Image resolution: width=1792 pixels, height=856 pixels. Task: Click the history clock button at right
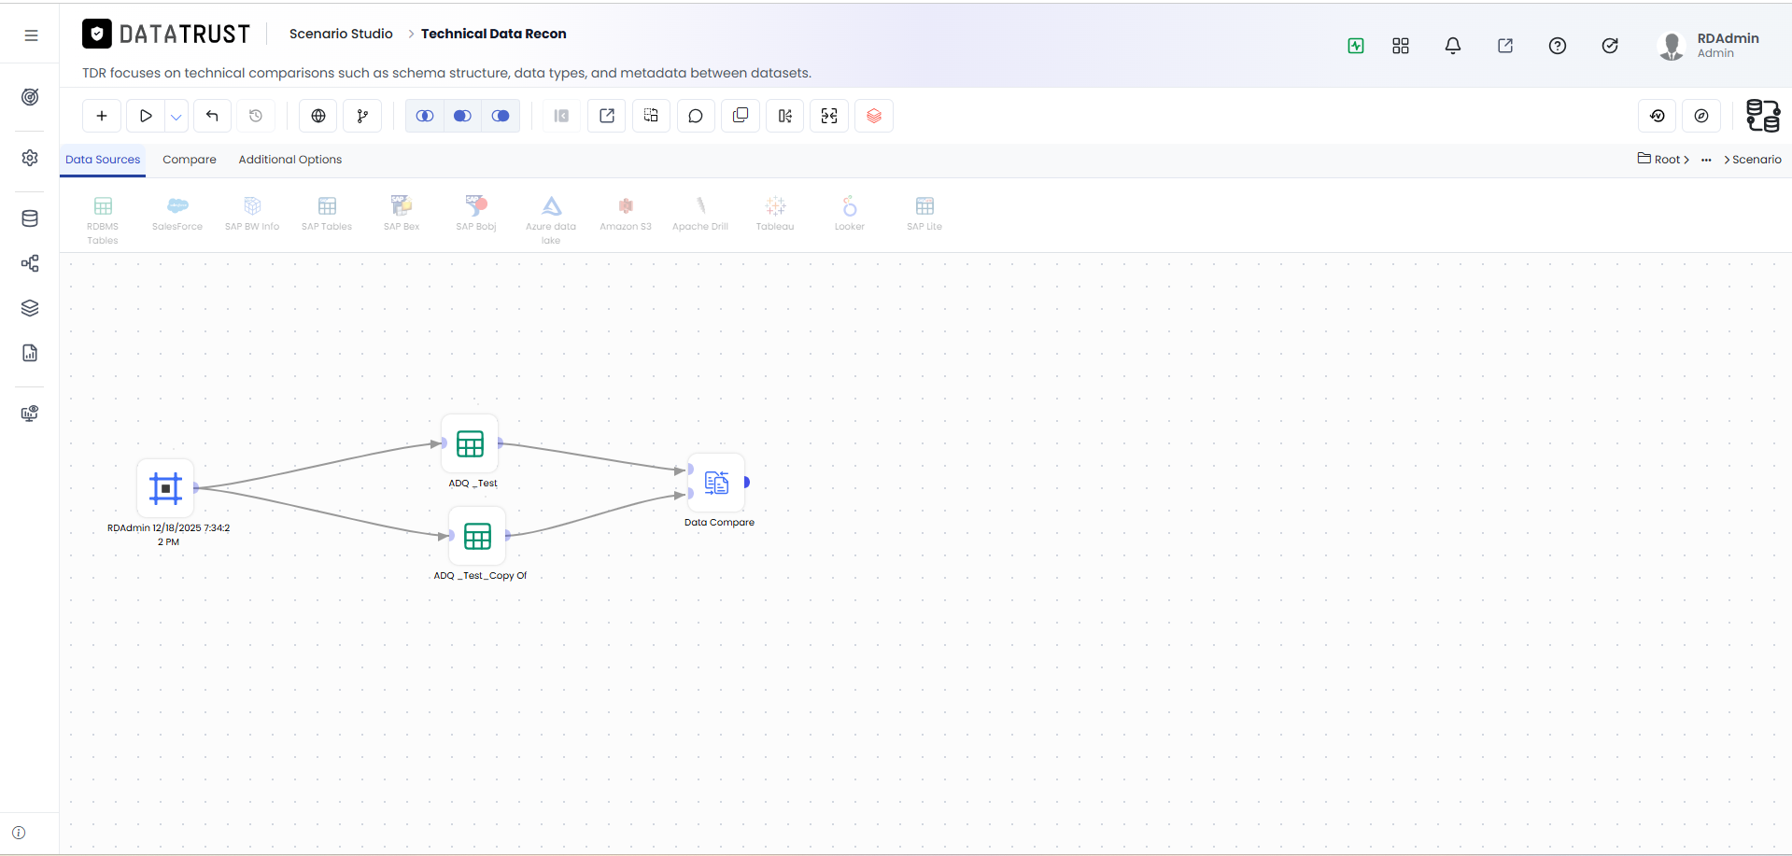click(x=1658, y=116)
